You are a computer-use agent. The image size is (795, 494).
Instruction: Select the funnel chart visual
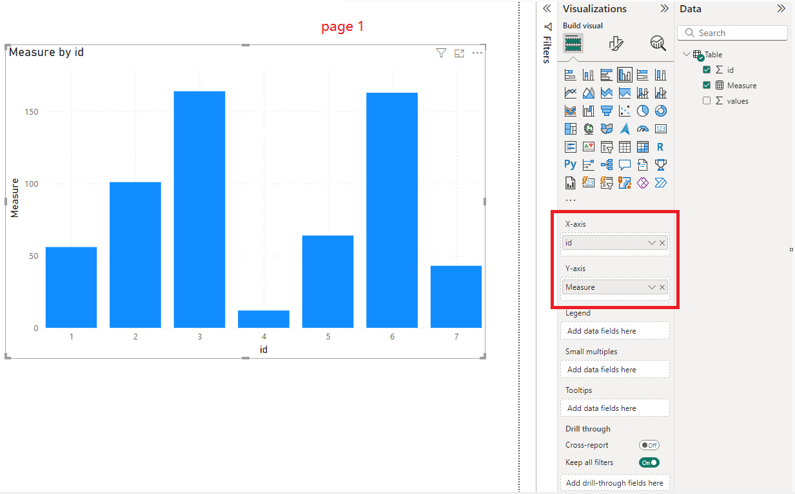(606, 111)
